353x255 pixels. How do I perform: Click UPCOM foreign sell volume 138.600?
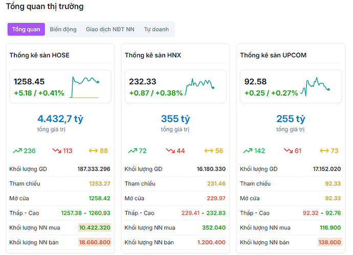point(329,242)
